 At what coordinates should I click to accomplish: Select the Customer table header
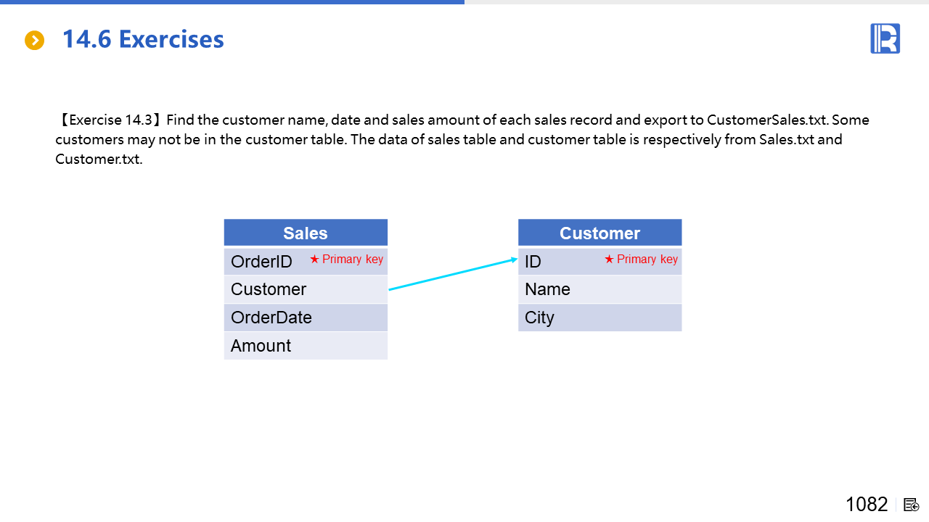click(599, 233)
